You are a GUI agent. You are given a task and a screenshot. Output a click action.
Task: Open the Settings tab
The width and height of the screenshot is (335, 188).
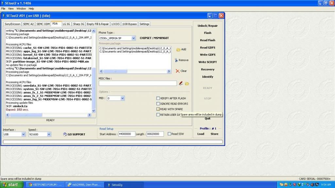click(144, 24)
